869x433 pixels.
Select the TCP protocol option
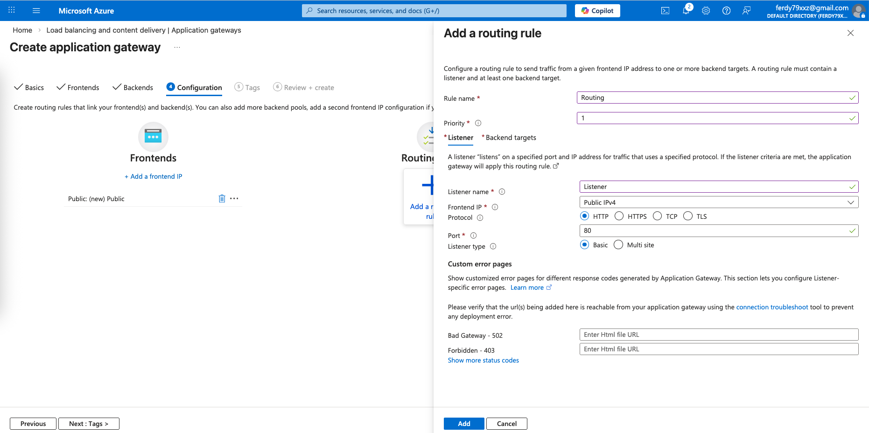[658, 216]
